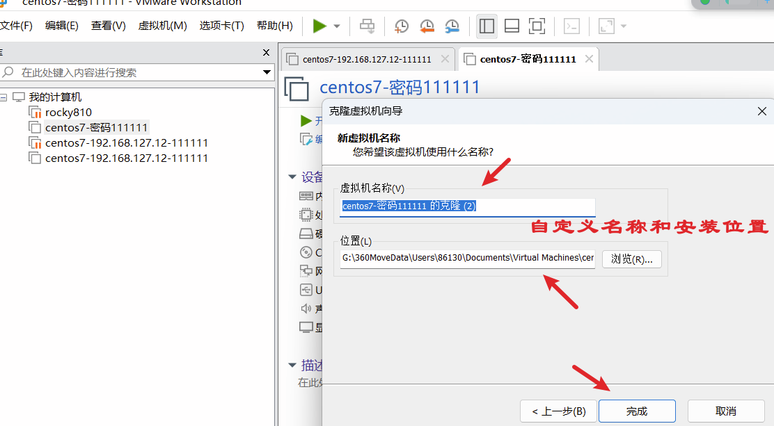Switch to the centos7-密码111111 tab
The width and height of the screenshot is (774, 426).
[x=528, y=59]
